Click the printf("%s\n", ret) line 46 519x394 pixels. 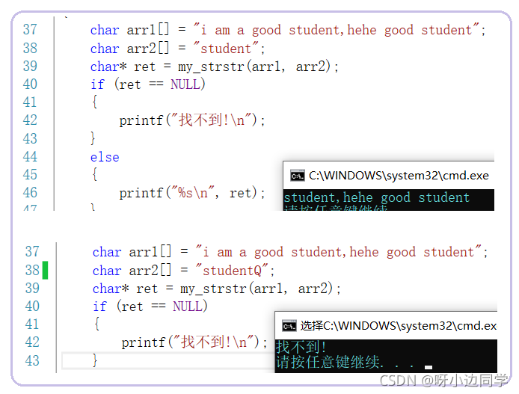(x=192, y=193)
